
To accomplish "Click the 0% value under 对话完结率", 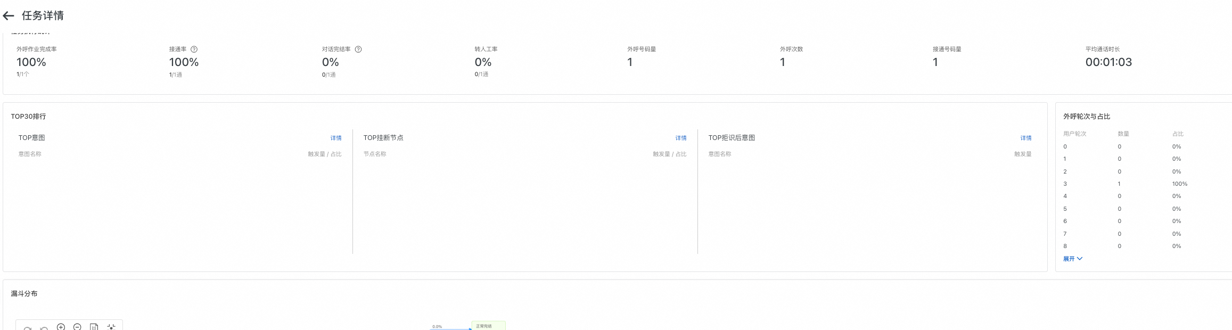I will [x=331, y=62].
